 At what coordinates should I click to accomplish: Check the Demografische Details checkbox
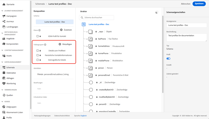pyautogui.click(x=38, y=60)
